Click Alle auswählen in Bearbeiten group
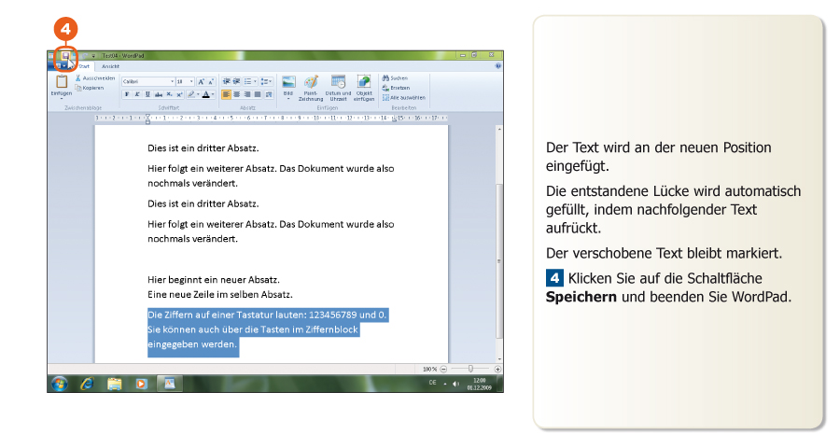The width and height of the screenshot is (840, 448). [404, 97]
